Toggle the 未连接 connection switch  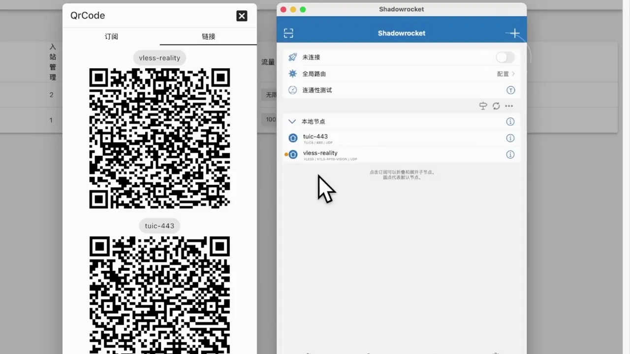pos(505,58)
